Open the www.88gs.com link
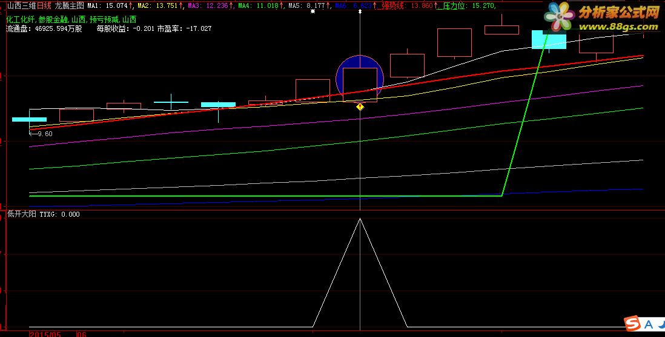The width and height of the screenshot is (665, 337). click(618, 27)
